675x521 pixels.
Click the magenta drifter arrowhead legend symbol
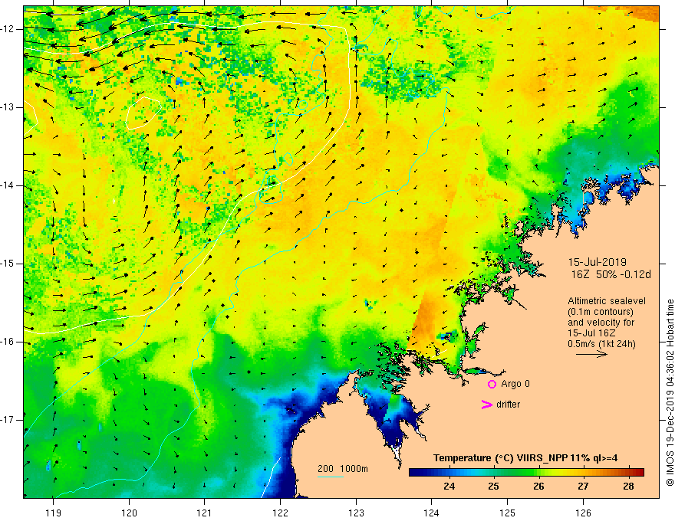[486, 405]
